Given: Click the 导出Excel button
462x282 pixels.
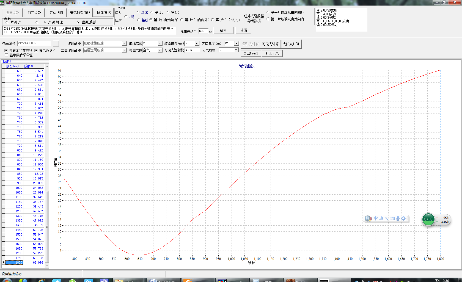Looking at the screenshot, I should click(251, 53).
